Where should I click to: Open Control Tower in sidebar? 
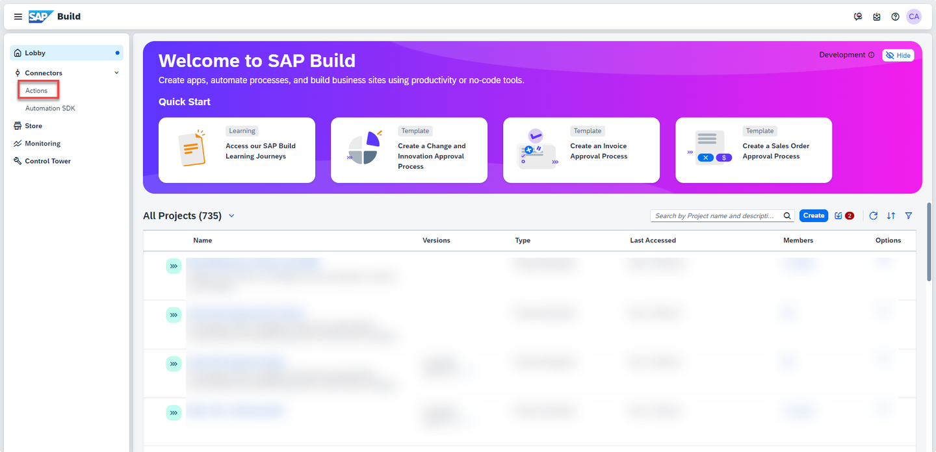[47, 161]
